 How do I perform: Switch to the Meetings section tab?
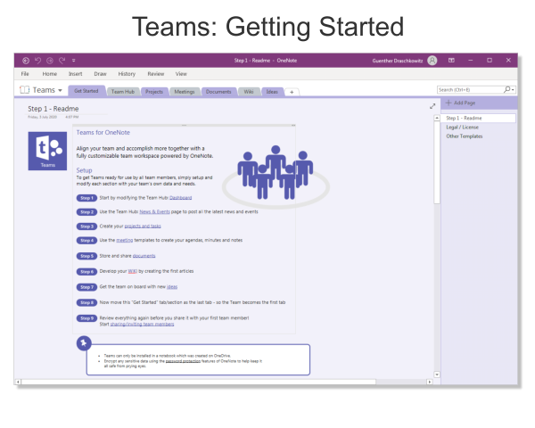click(185, 92)
